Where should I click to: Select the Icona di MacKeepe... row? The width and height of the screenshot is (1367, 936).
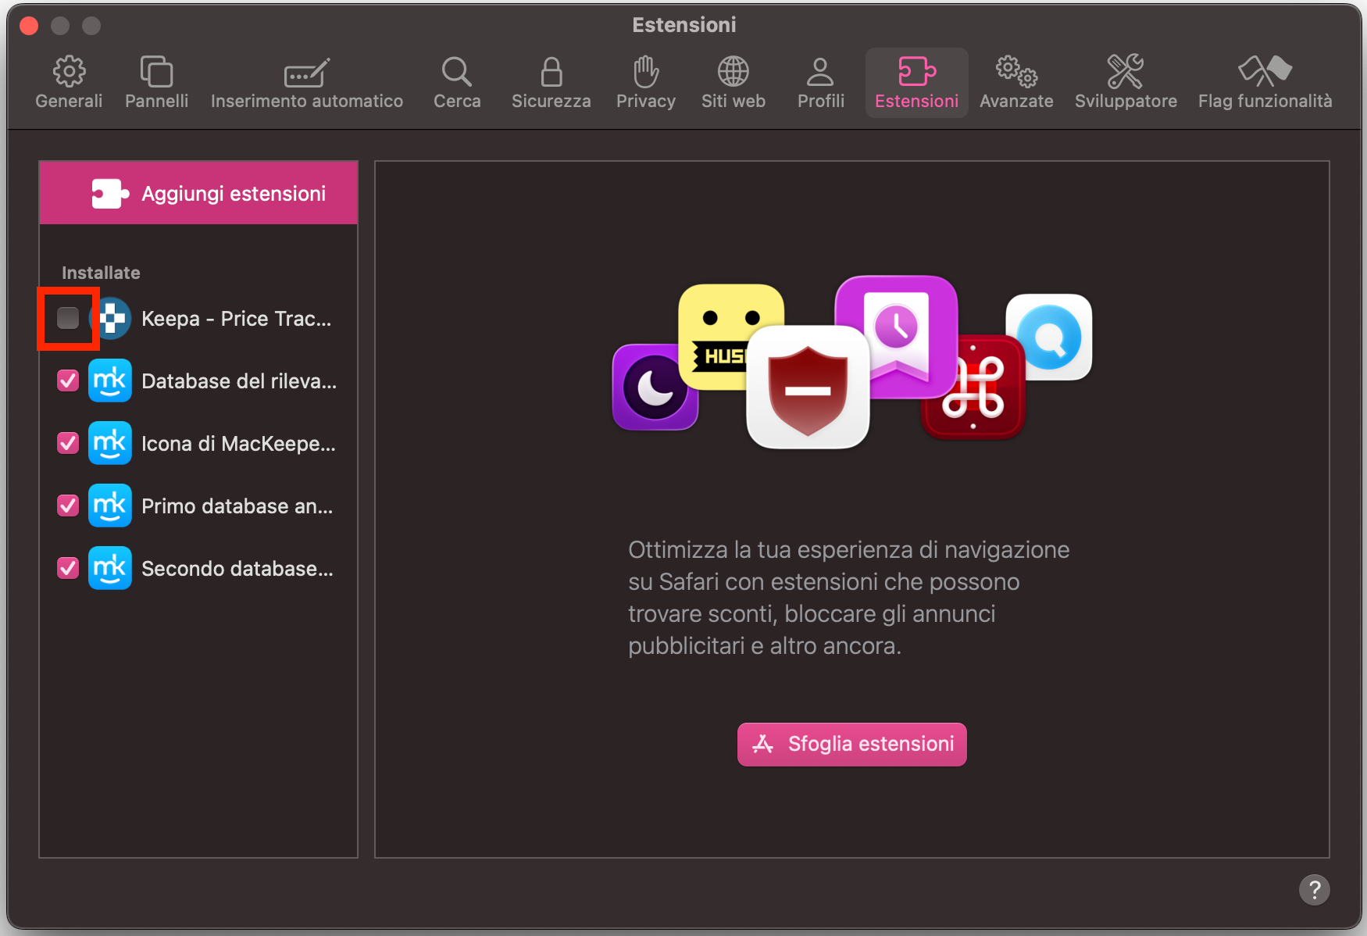pos(198,443)
